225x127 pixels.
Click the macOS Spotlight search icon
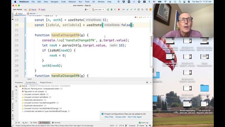pyautogui.click(x=180, y=1)
